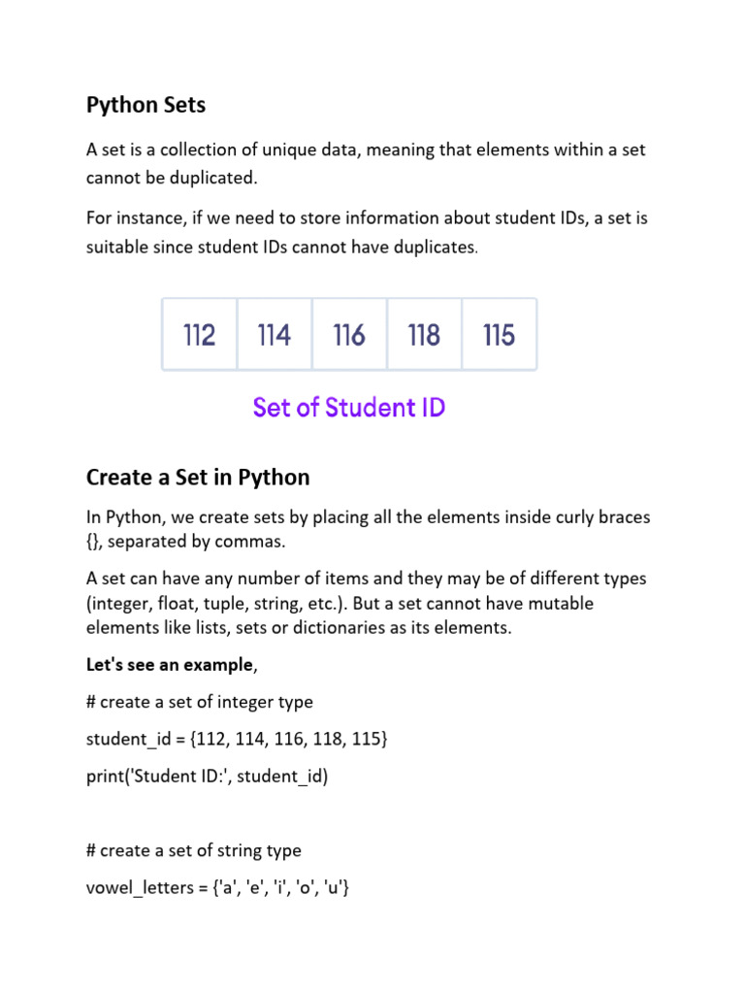Click the 'Python Sets' heading
This screenshot has height=994, width=745.
tap(146, 105)
